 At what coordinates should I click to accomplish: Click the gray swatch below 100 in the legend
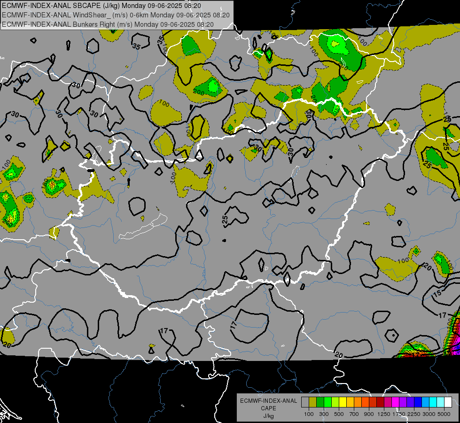(305, 402)
